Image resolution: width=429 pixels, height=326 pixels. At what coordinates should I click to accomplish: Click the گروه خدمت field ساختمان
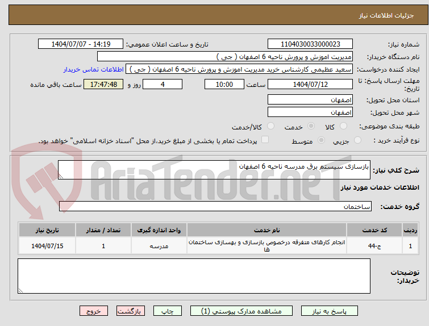(215, 207)
